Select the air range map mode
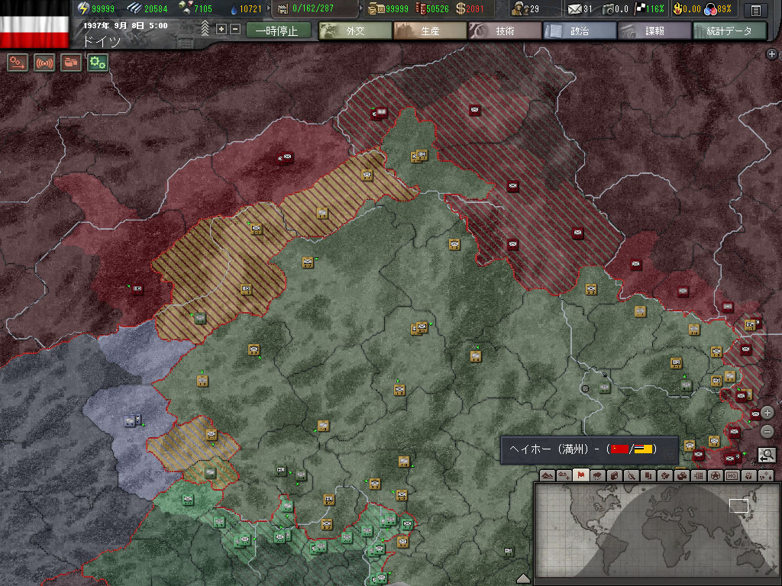This screenshot has height=586, width=782. click(766, 476)
